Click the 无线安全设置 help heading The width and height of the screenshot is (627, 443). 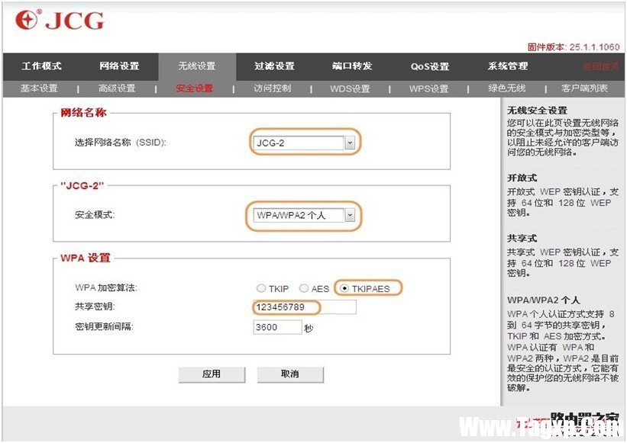[537, 111]
